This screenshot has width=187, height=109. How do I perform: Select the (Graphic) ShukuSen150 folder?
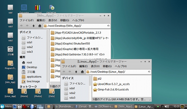(70, 44)
